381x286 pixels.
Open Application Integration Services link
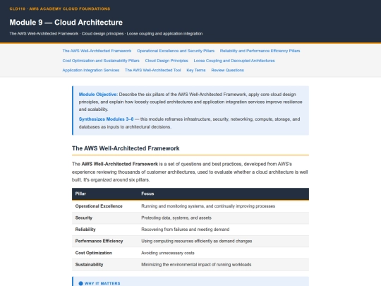[x=90, y=70]
